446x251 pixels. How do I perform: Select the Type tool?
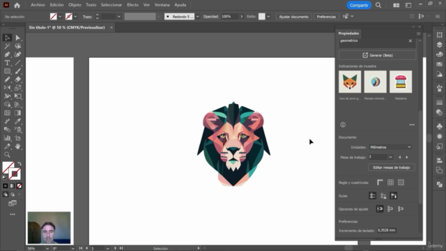(x=7, y=63)
